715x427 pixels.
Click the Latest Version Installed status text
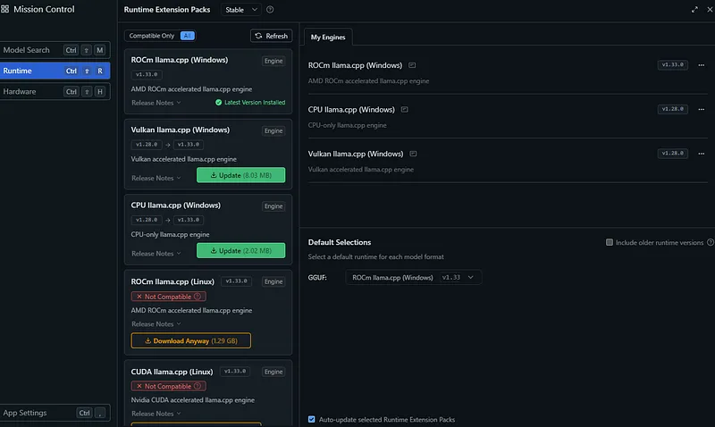coord(255,103)
